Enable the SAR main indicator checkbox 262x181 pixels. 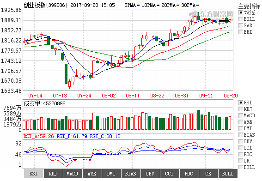pyautogui.click(x=241, y=25)
